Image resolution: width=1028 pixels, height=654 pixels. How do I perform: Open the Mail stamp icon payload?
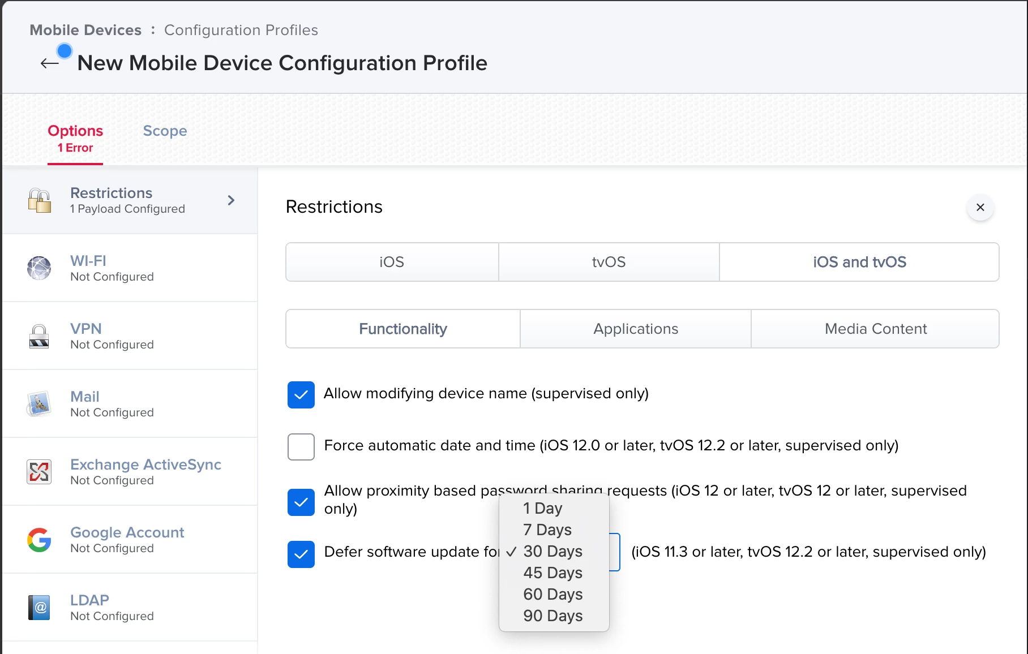click(x=39, y=404)
